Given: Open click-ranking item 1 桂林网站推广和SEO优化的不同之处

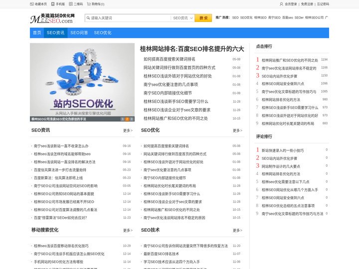Looking at the screenshot, I should pos(290,60).
